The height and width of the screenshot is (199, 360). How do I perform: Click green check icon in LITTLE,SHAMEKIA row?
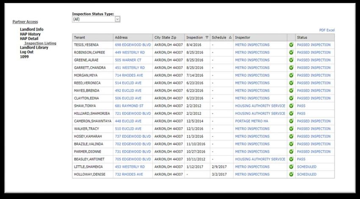[x=291, y=167]
